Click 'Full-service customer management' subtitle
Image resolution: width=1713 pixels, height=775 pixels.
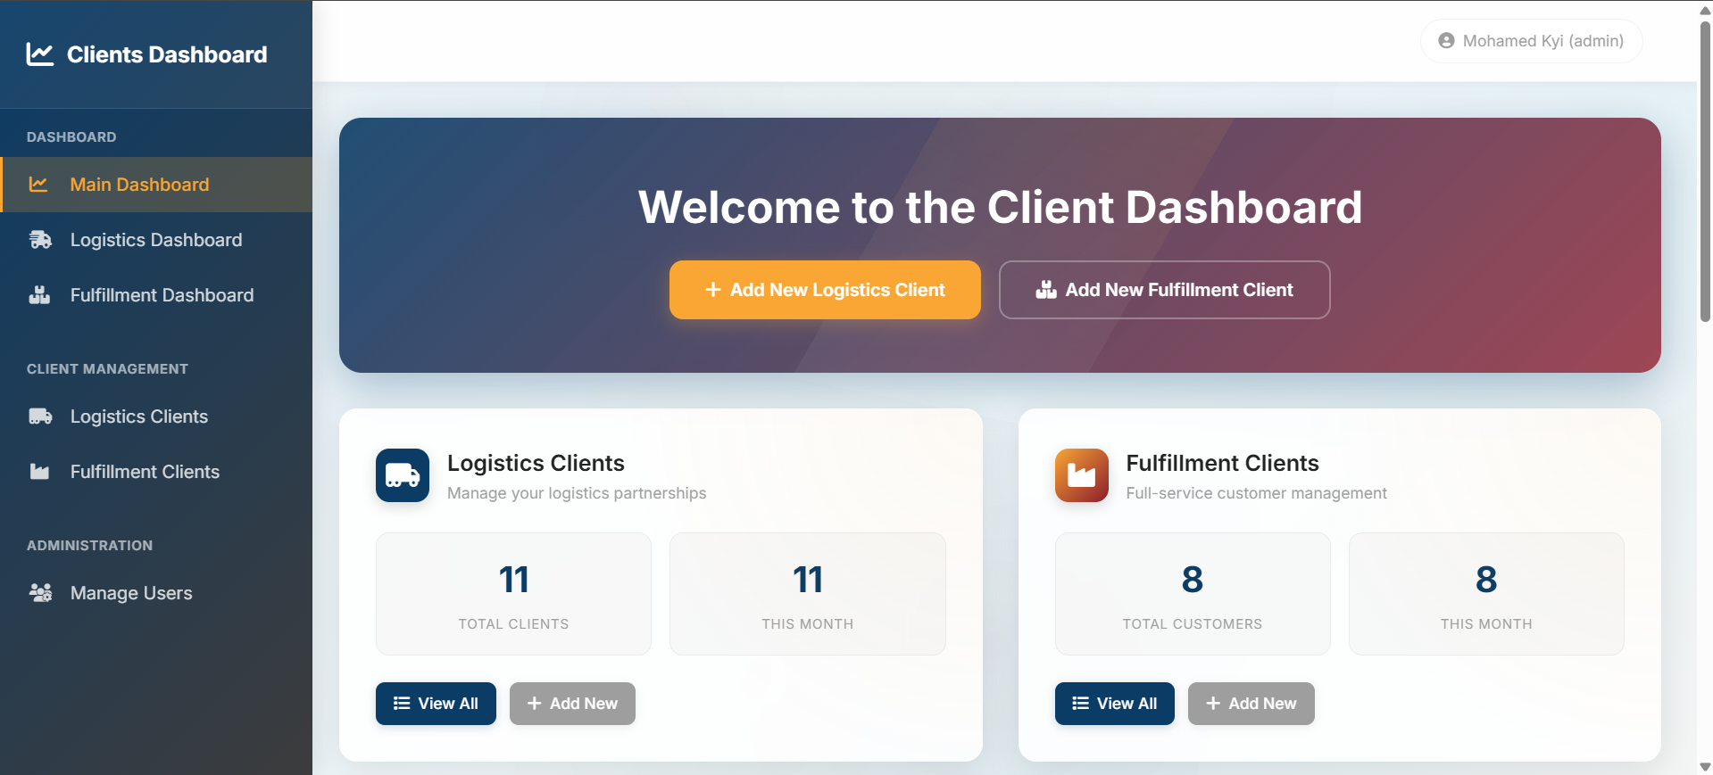(x=1256, y=493)
